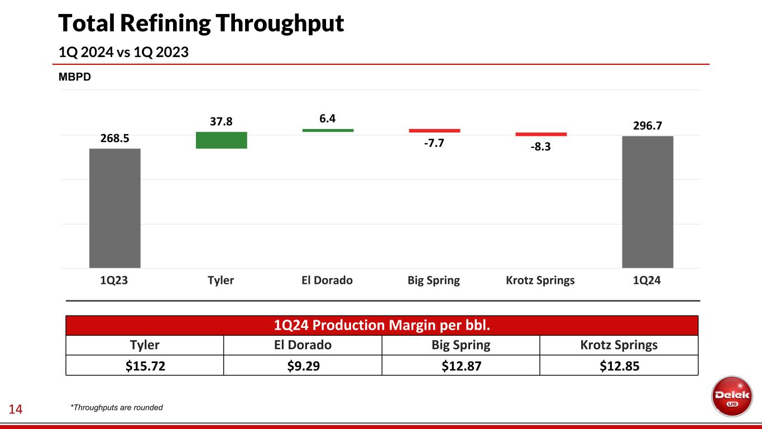Select the red Krotz Springs bar
This screenshot has height=429, width=762.
pos(541,134)
